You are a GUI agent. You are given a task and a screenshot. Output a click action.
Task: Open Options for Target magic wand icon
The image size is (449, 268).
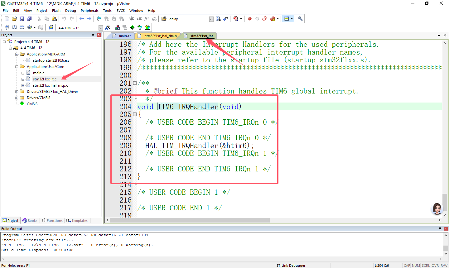[x=108, y=27]
